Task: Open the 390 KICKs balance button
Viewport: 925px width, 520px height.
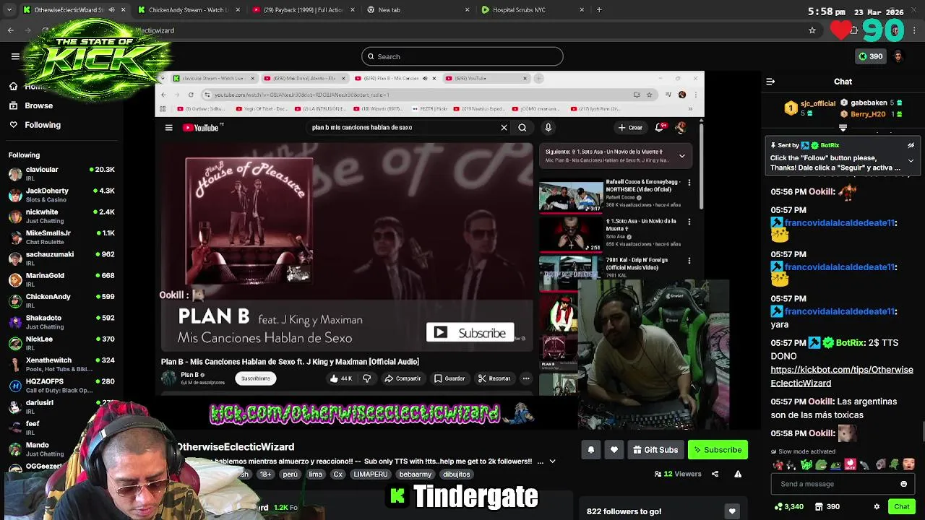Action: tap(870, 56)
